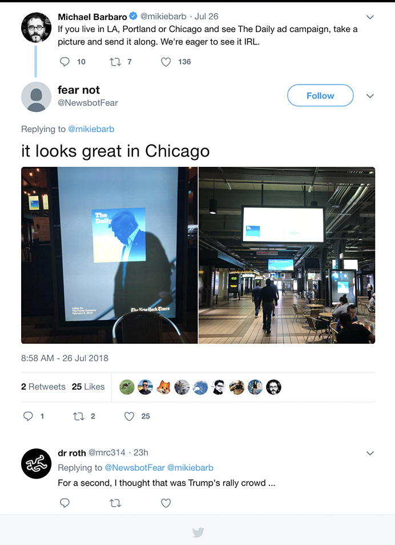Open the dropdown chevron on Michael Barbaro's tweet
The image size is (395, 545).
click(x=370, y=17)
